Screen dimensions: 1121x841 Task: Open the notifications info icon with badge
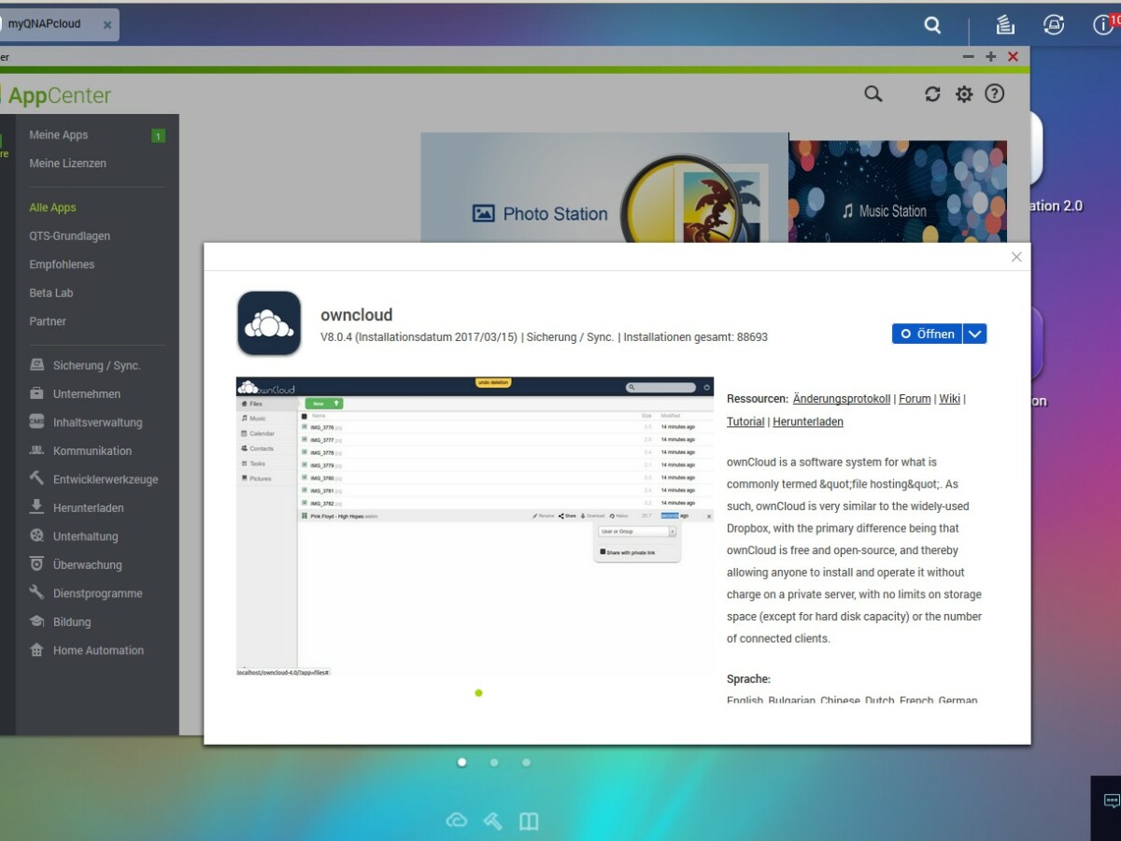(1104, 24)
